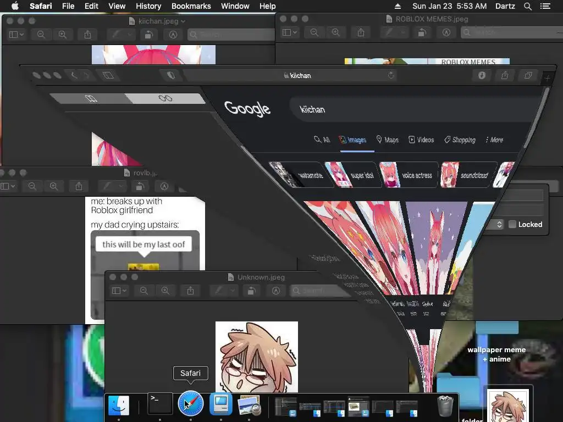The height and width of the screenshot is (422, 563).
Task: Show Markup toolbar in rovlb window
Action: tap(164, 186)
